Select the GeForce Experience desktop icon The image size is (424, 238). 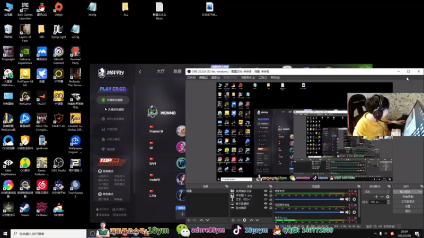[x=25, y=56]
